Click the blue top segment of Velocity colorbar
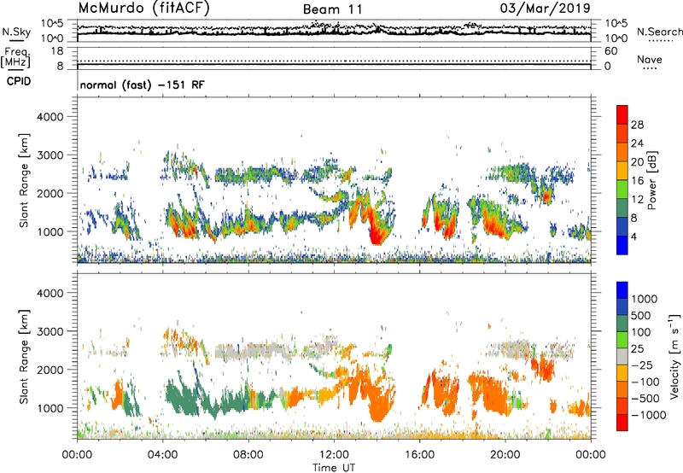 click(622, 290)
